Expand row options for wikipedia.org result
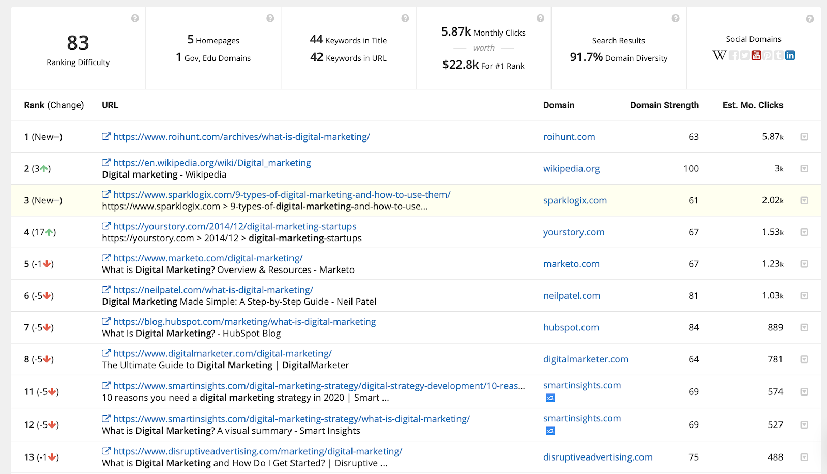This screenshot has width=827, height=474. tap(804, 168)
